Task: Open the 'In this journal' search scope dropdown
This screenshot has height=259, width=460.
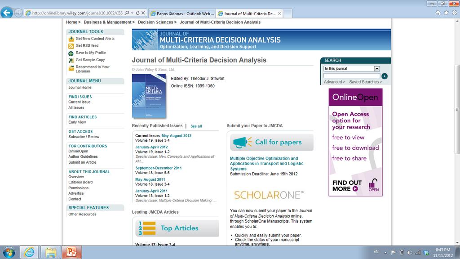Action: [x=377, y=69]
